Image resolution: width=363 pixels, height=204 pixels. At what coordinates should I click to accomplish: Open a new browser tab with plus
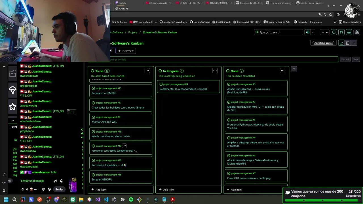[328, 6]
